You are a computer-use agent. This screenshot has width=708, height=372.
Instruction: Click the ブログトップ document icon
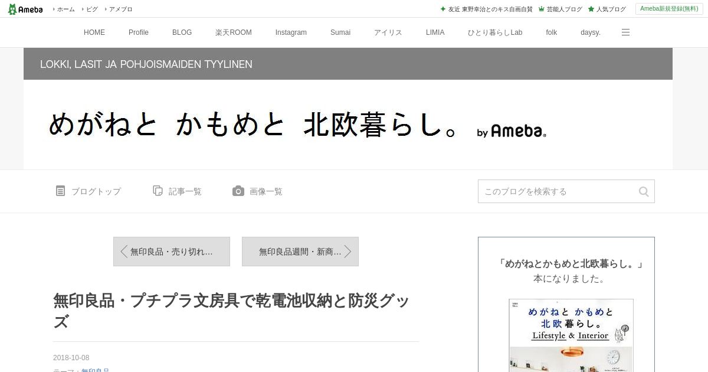click(x=60, y=191)
